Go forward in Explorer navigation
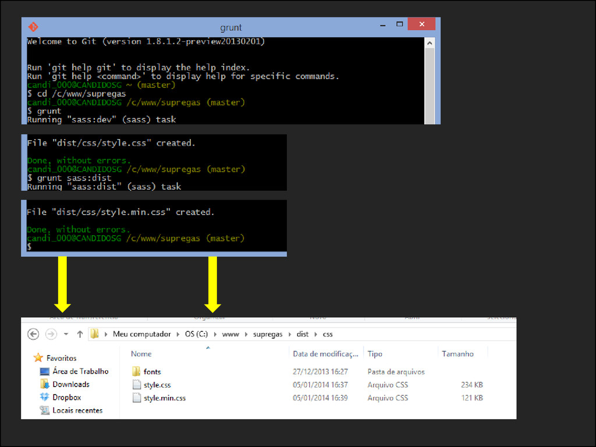The height and width of the screenshot is (447, 596). tap(51, 334)
